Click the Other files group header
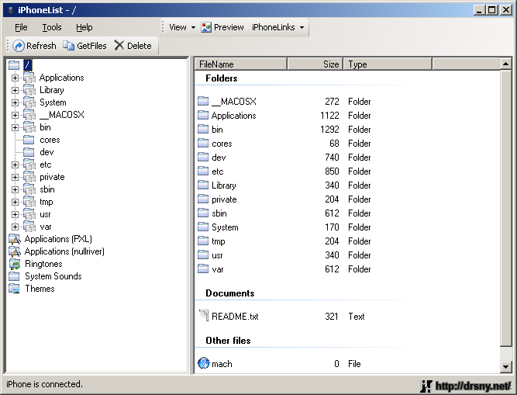Screen dimensions: 517x395 [x=228, y=340]
